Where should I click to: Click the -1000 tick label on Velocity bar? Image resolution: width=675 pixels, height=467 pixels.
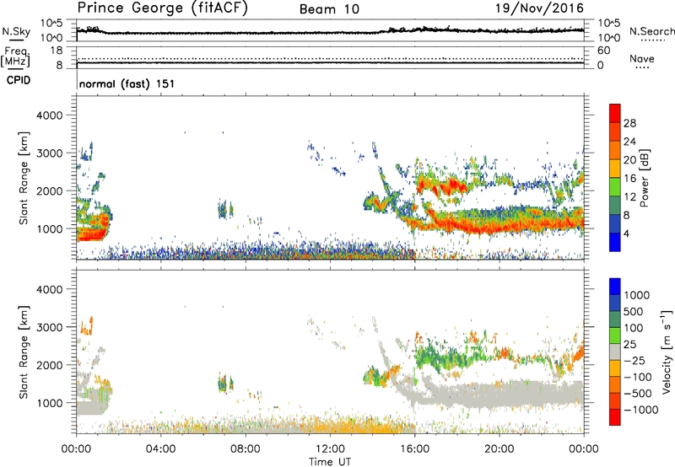[x=641, y=410]
